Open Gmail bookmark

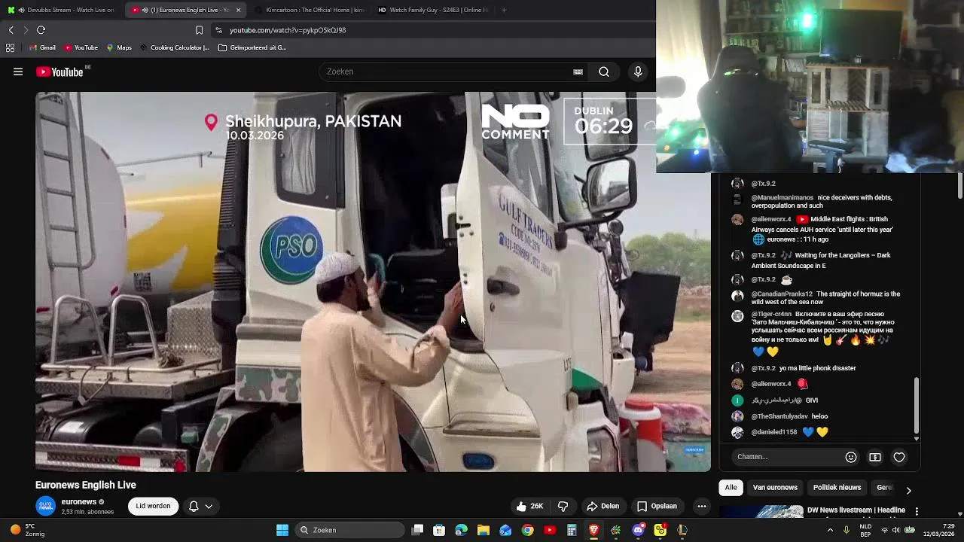[41, 47]
